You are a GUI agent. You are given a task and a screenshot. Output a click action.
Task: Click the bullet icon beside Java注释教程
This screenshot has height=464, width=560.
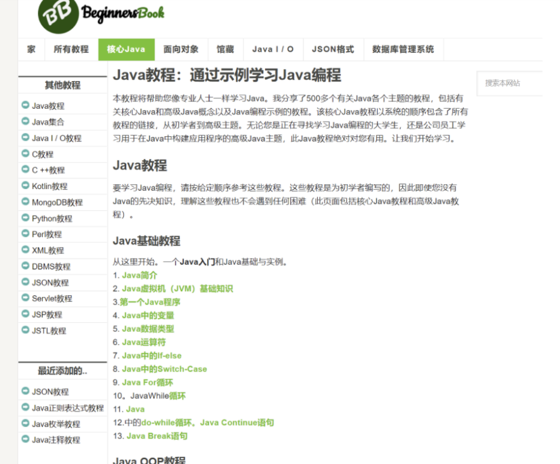click(25, 439)
